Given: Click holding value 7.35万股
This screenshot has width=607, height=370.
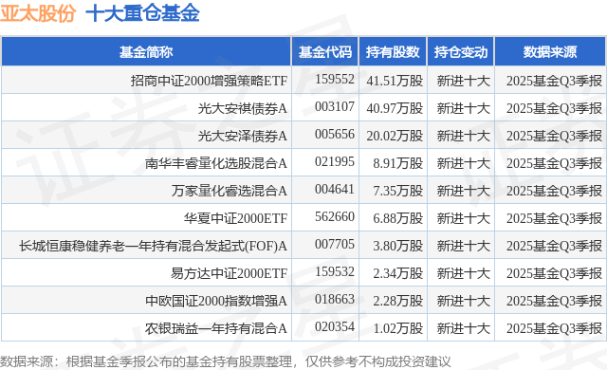Looking at the screenshot, I should coord(398,191).
